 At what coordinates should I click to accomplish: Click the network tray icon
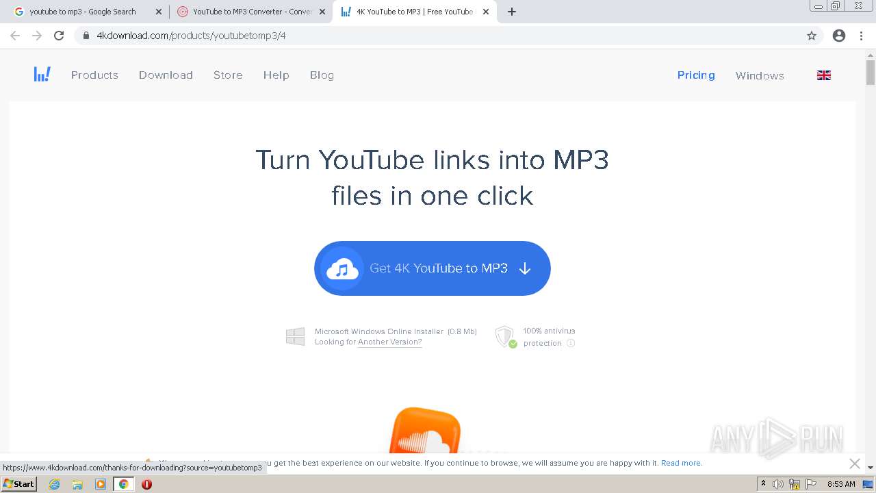(795, 484)
